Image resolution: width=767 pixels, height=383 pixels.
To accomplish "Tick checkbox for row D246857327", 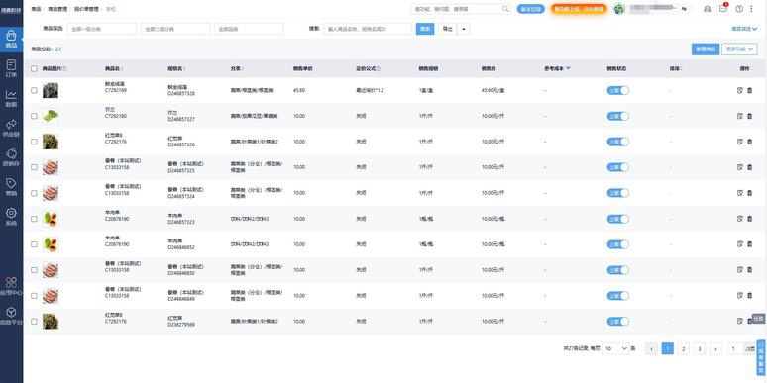I will (34, 116).
